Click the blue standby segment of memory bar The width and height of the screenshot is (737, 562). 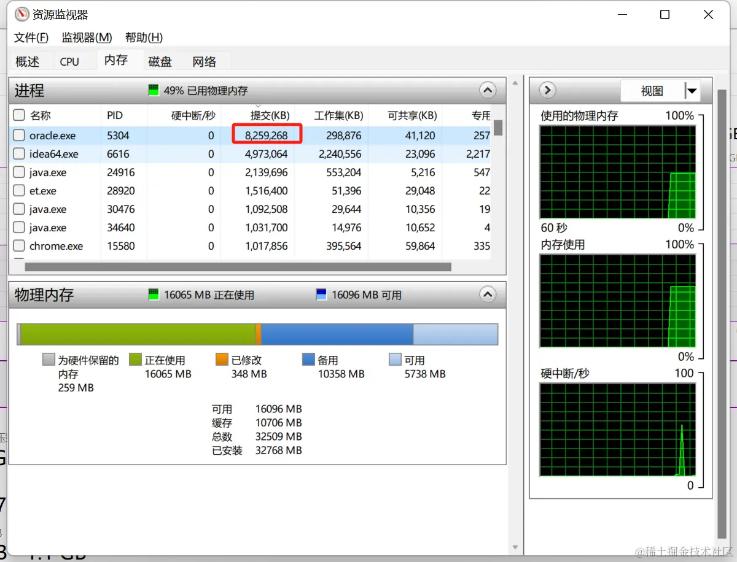click(x=337, y=334)
